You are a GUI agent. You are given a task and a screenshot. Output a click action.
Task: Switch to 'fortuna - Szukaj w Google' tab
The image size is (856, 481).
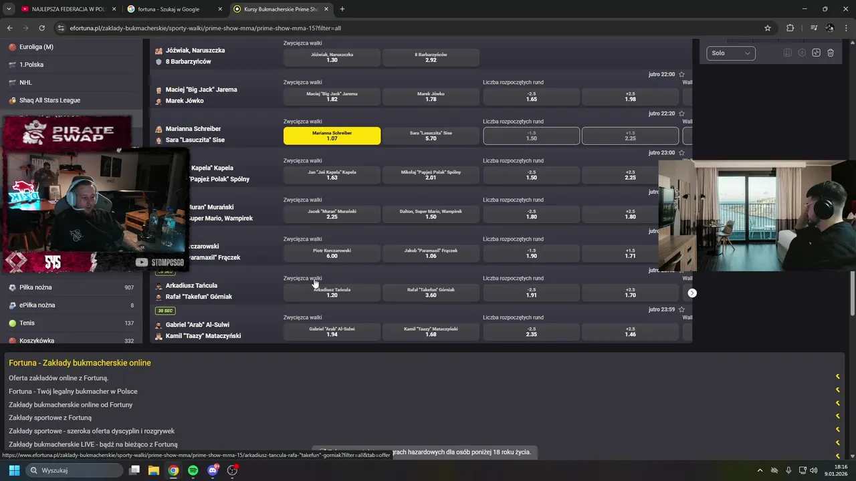pyautogui.click(x=176, y=9)
